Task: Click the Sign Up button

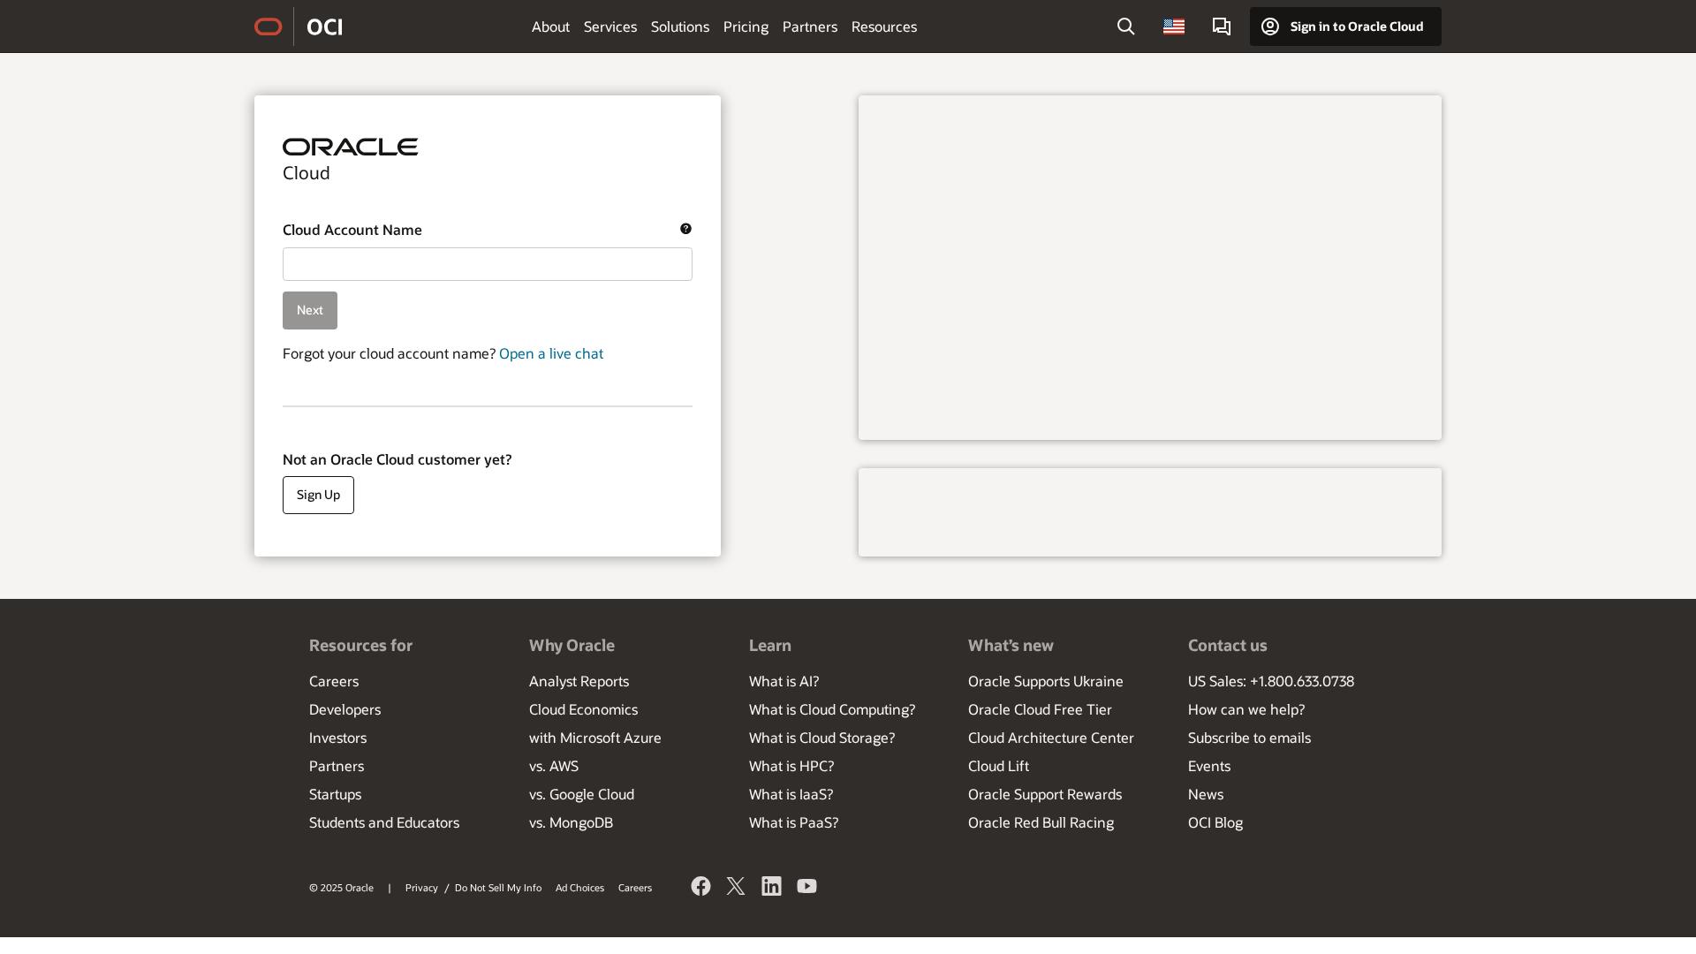Action: click(318, 495)
